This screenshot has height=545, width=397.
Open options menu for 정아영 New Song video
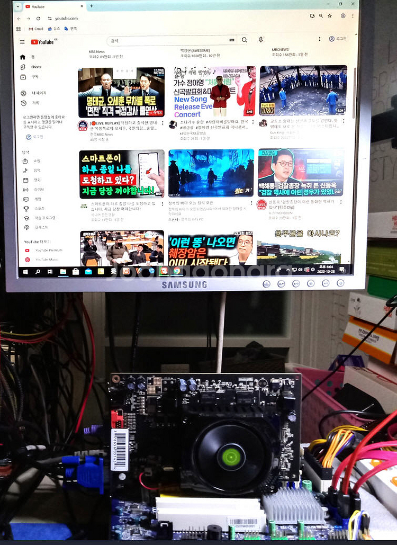click(x=253, y=122)
